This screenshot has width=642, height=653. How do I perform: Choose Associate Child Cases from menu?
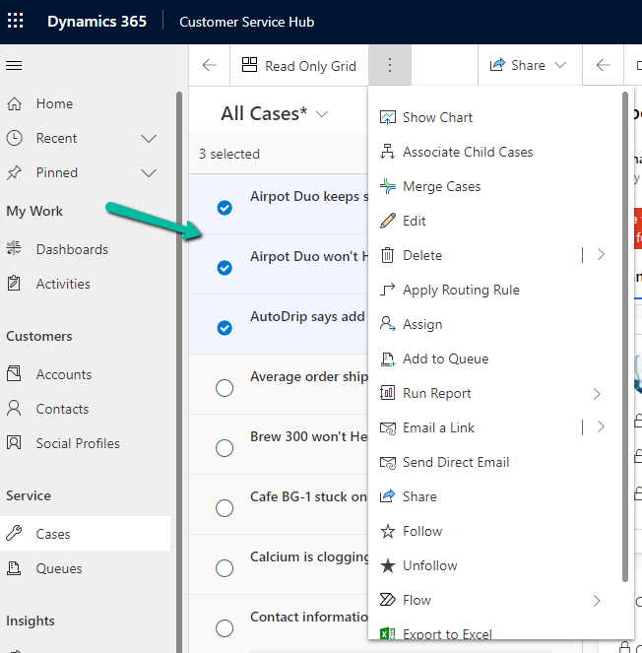(x=467, y=152)
